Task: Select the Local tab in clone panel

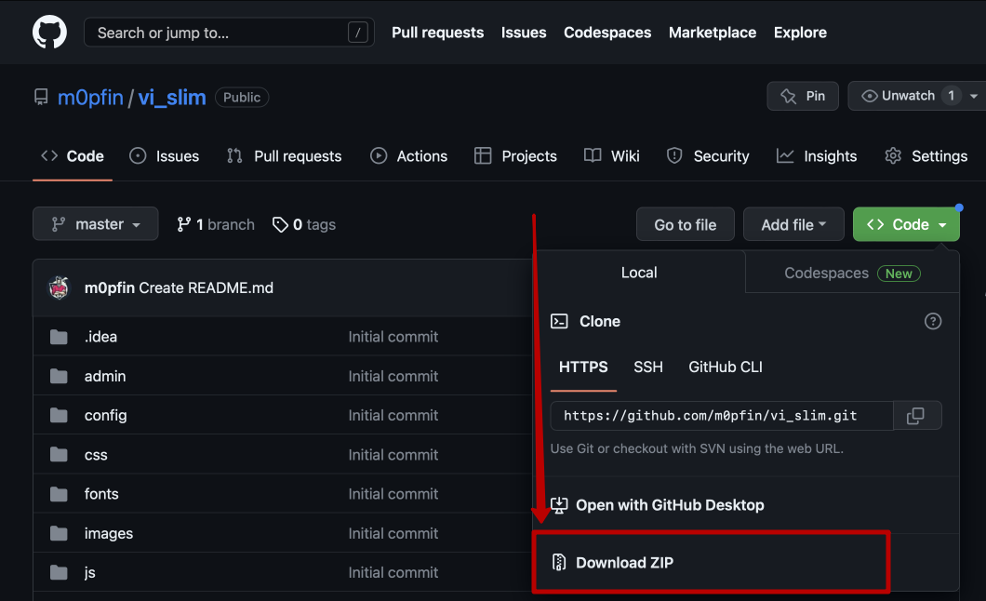Action: pos(640,273)
